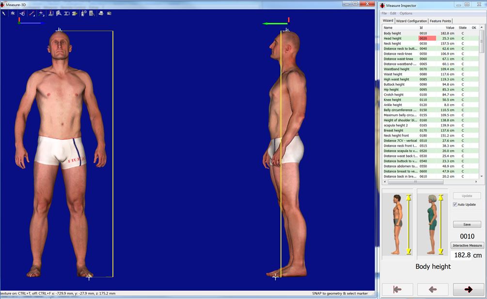
Task: Click the Interactive Measure button
Action: pyautogui.click(x=467, y=245)
